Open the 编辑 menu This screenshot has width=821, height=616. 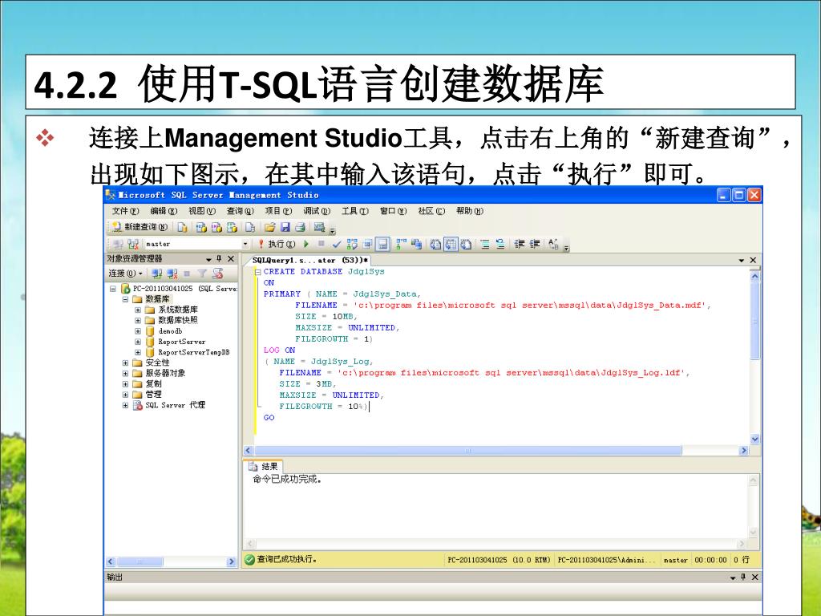point(164,211)
